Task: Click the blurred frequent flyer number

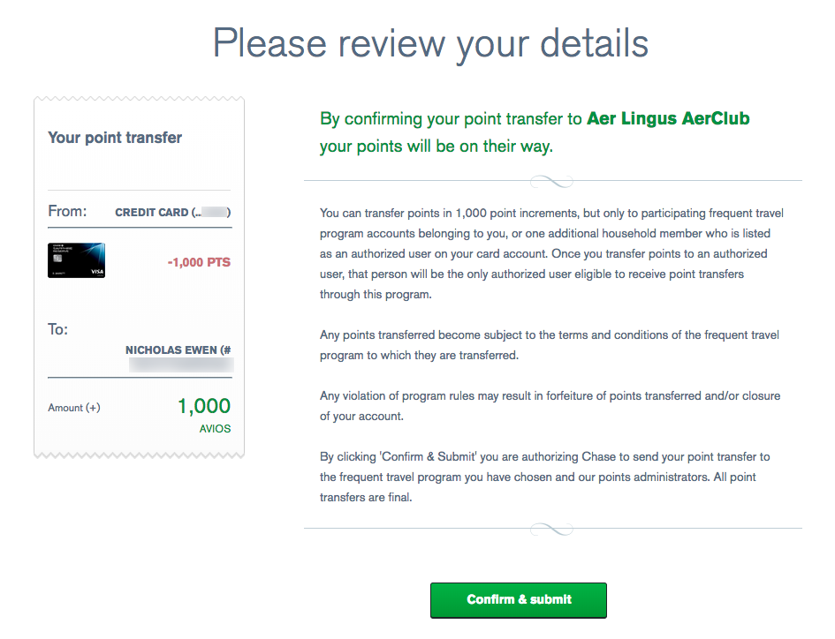Action: 180,365
